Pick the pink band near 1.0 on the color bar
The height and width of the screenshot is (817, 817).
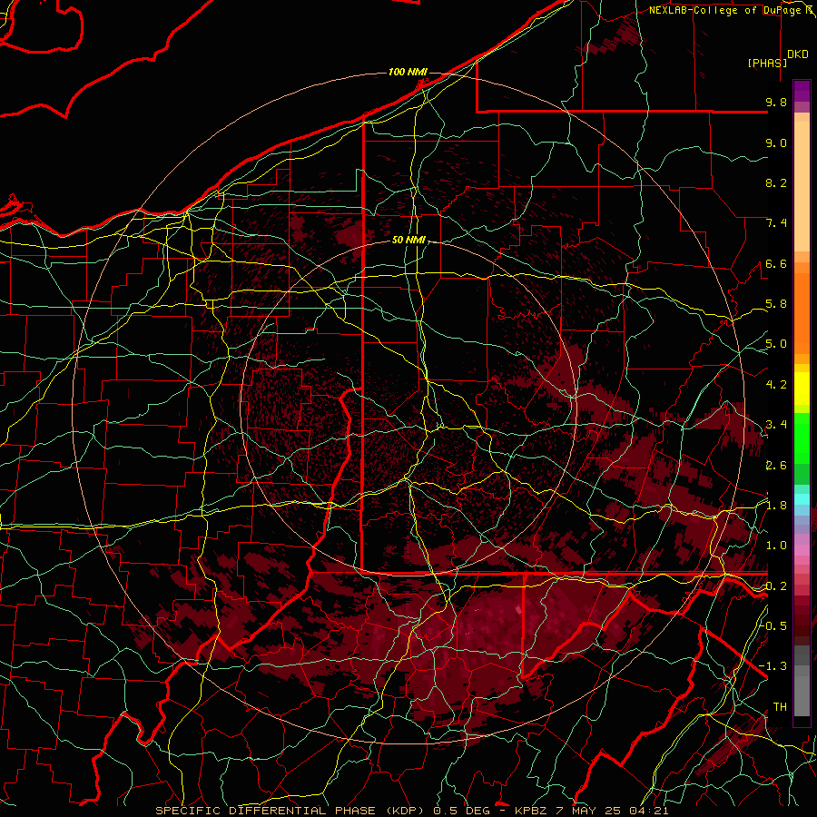coord(802,550)
